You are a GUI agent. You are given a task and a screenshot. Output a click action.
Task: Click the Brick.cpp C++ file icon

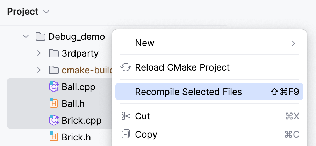pyautogui.click(x=54, y=121)
